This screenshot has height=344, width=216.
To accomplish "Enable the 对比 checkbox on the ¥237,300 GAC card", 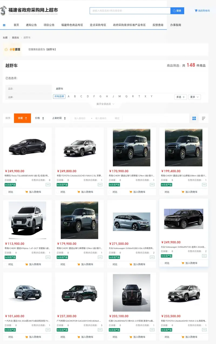I will (58, 337).
